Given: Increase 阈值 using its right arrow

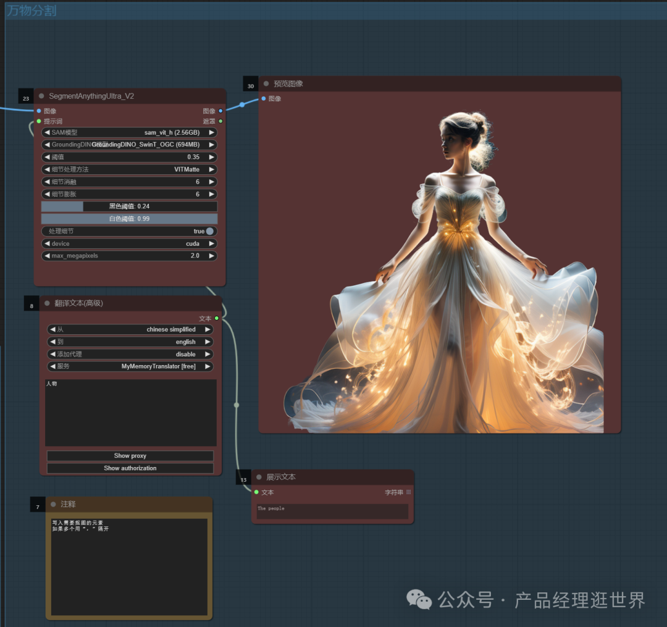Looking at the screenshot, I should pos(211,157).
